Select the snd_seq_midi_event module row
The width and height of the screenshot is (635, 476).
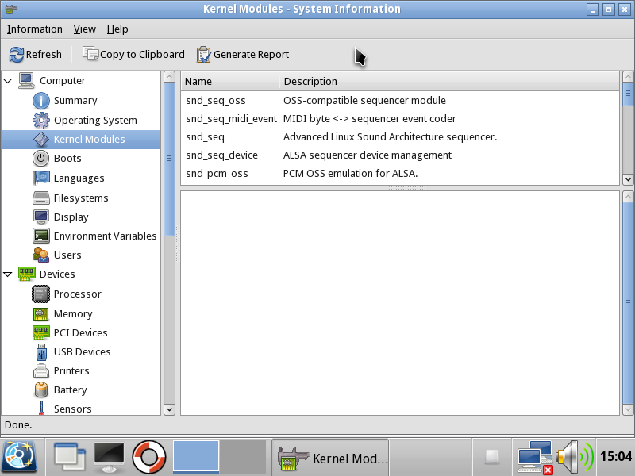[x=231, y=119]
